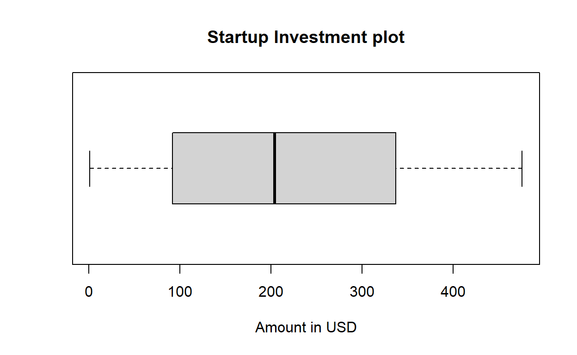
Task: Click the thick black median line
Action: (275, 168)
